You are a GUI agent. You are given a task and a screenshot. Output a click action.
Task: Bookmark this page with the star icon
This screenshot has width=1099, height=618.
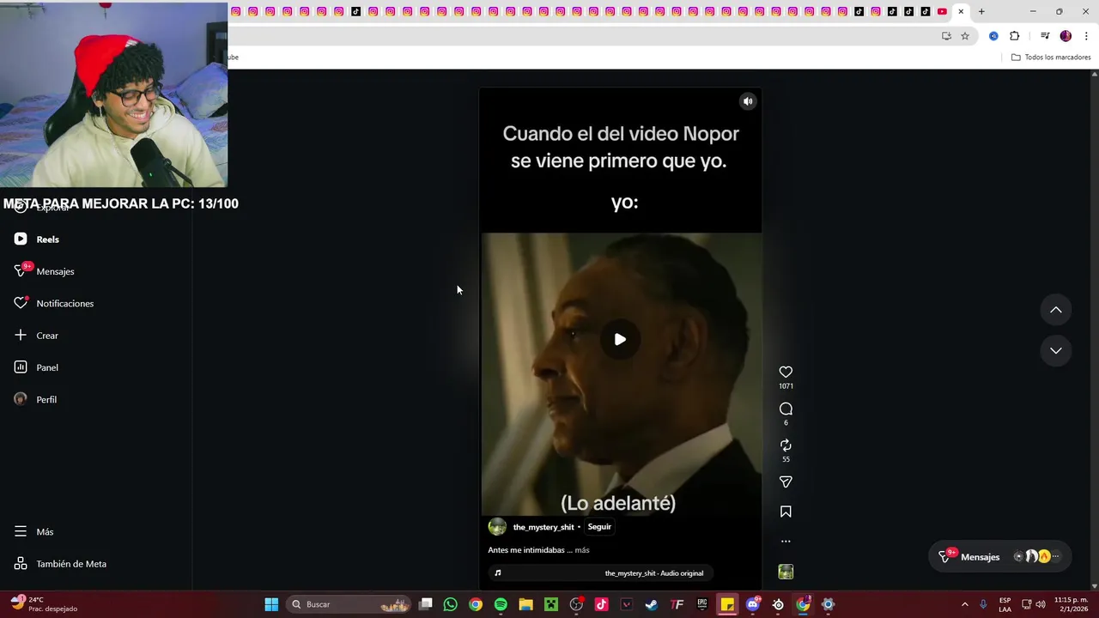tap(965, 36)
